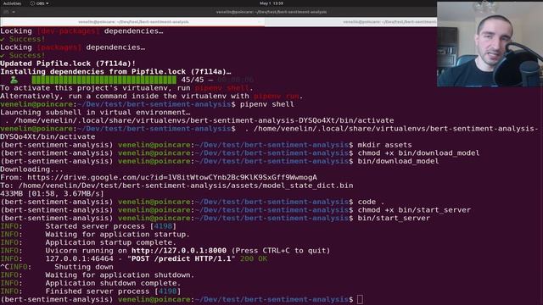Image resolution: width=543 pixels, height=305 pixels.
Task: Click "Installing dependencies from Pipfile.lock" line
Action: point(115,71)
